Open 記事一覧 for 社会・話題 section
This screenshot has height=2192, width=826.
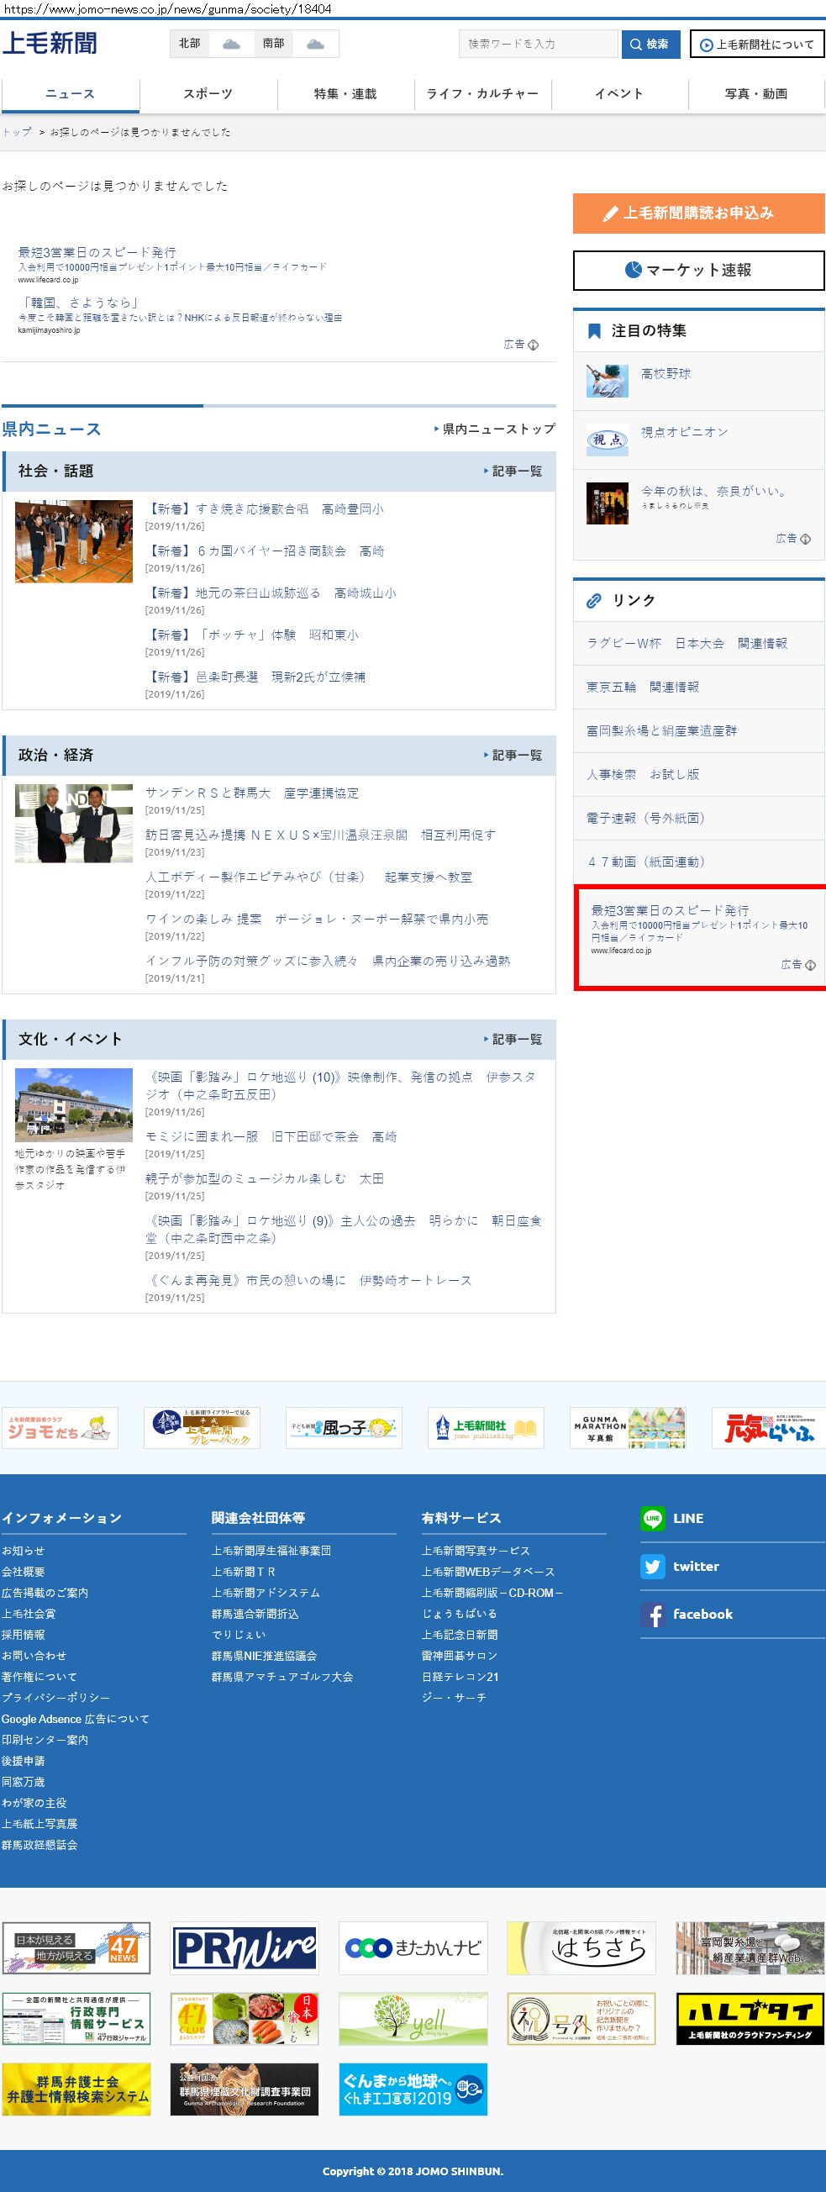coord(515,471)
